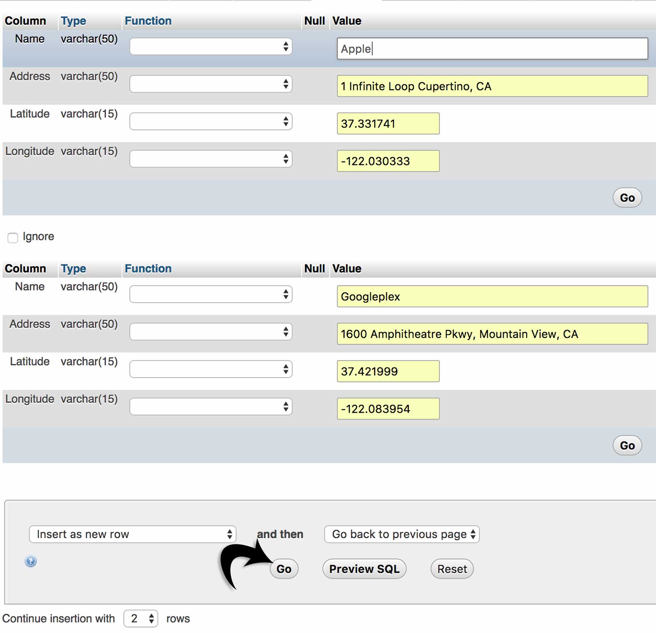Click the Type header link in second table
The width and height of the screenshot is (656, 633).
(73, 269)
